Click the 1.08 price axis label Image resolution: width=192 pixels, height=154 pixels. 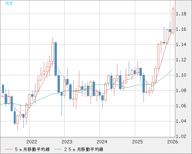click(181, 90)
